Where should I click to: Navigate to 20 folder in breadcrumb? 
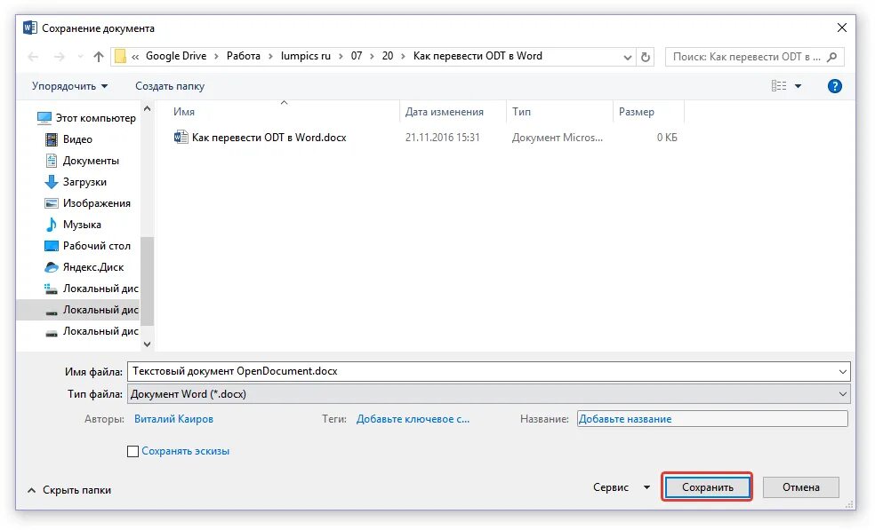388,56
